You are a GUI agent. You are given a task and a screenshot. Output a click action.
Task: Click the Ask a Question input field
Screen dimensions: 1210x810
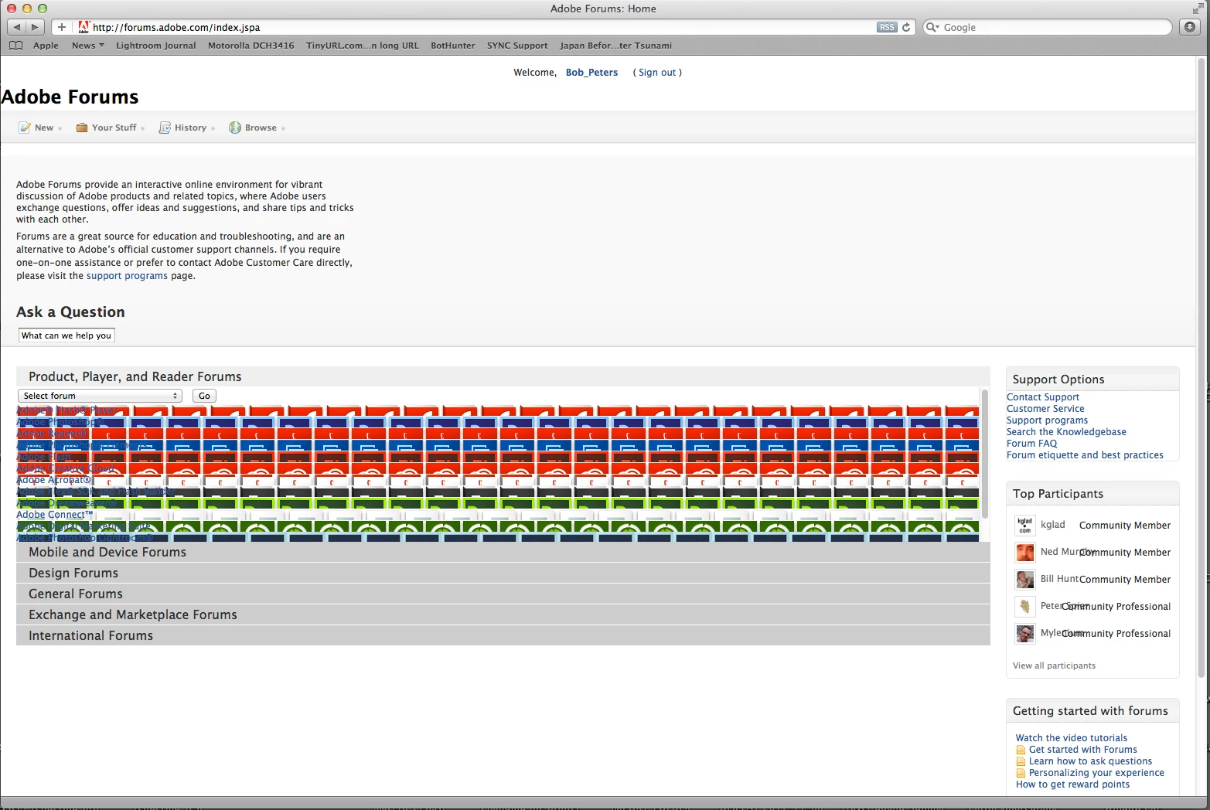(66, 335)
